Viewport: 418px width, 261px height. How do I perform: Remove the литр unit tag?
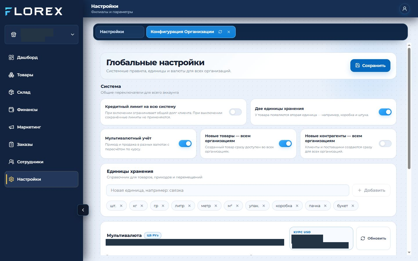tap(189, 206)
